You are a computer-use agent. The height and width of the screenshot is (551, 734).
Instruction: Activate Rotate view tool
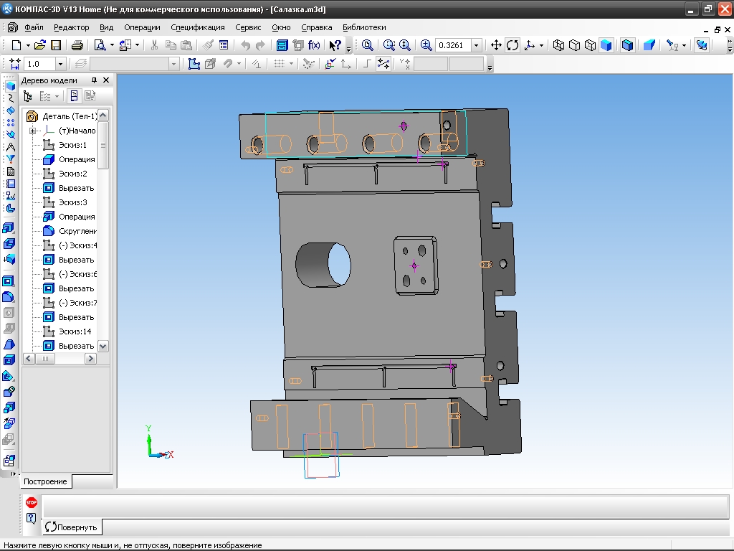pyautogui.click(x=513, y=45)
